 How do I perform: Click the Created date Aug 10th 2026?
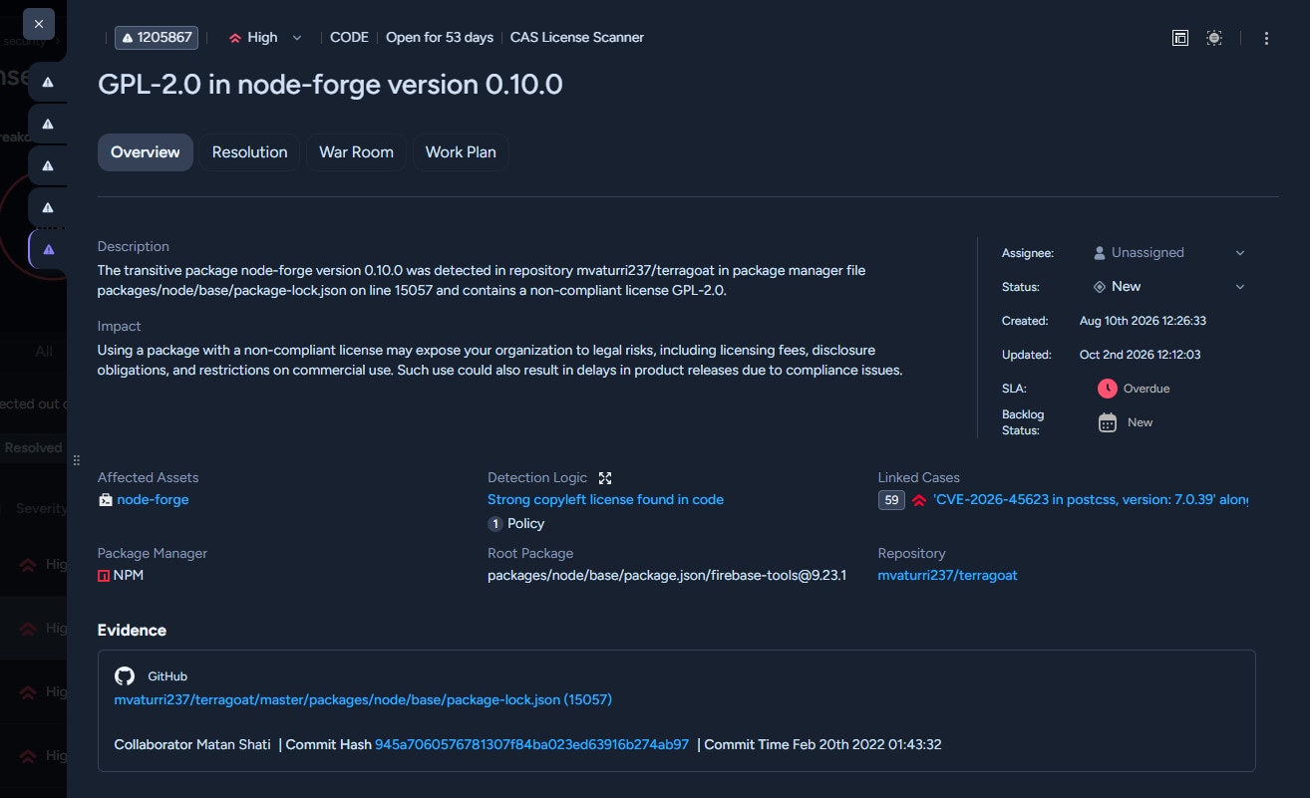[x=1144, y=321]
